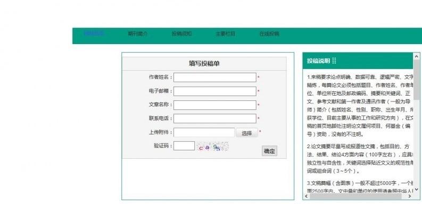Viewport: 422px width, 204px height.
Task: Click the 填写投稿单 form title
Action: tap(204, 64)
